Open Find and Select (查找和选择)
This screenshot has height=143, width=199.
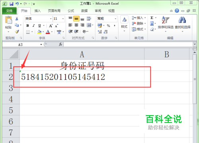coord(183,24)
